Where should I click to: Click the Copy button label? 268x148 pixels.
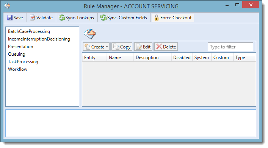pos(125,47)
